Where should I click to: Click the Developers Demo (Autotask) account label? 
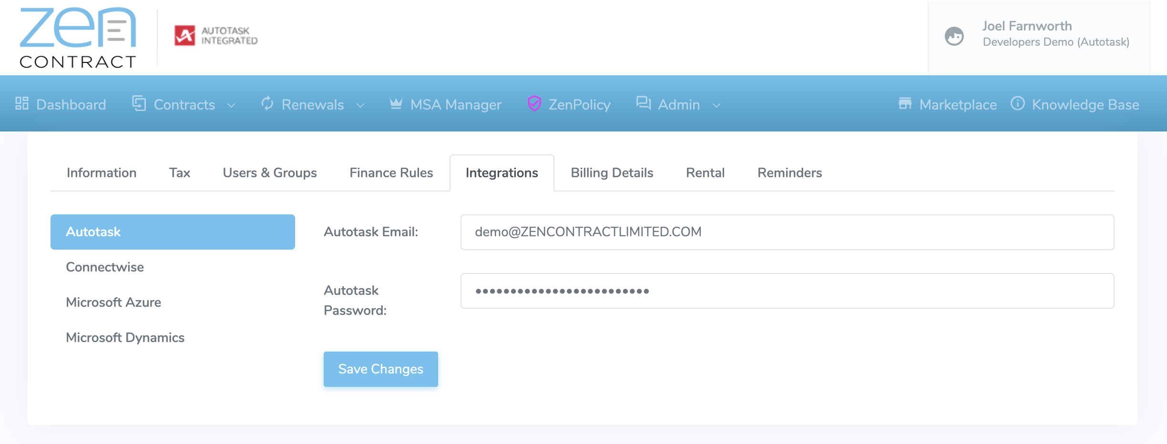(1056, 42)
